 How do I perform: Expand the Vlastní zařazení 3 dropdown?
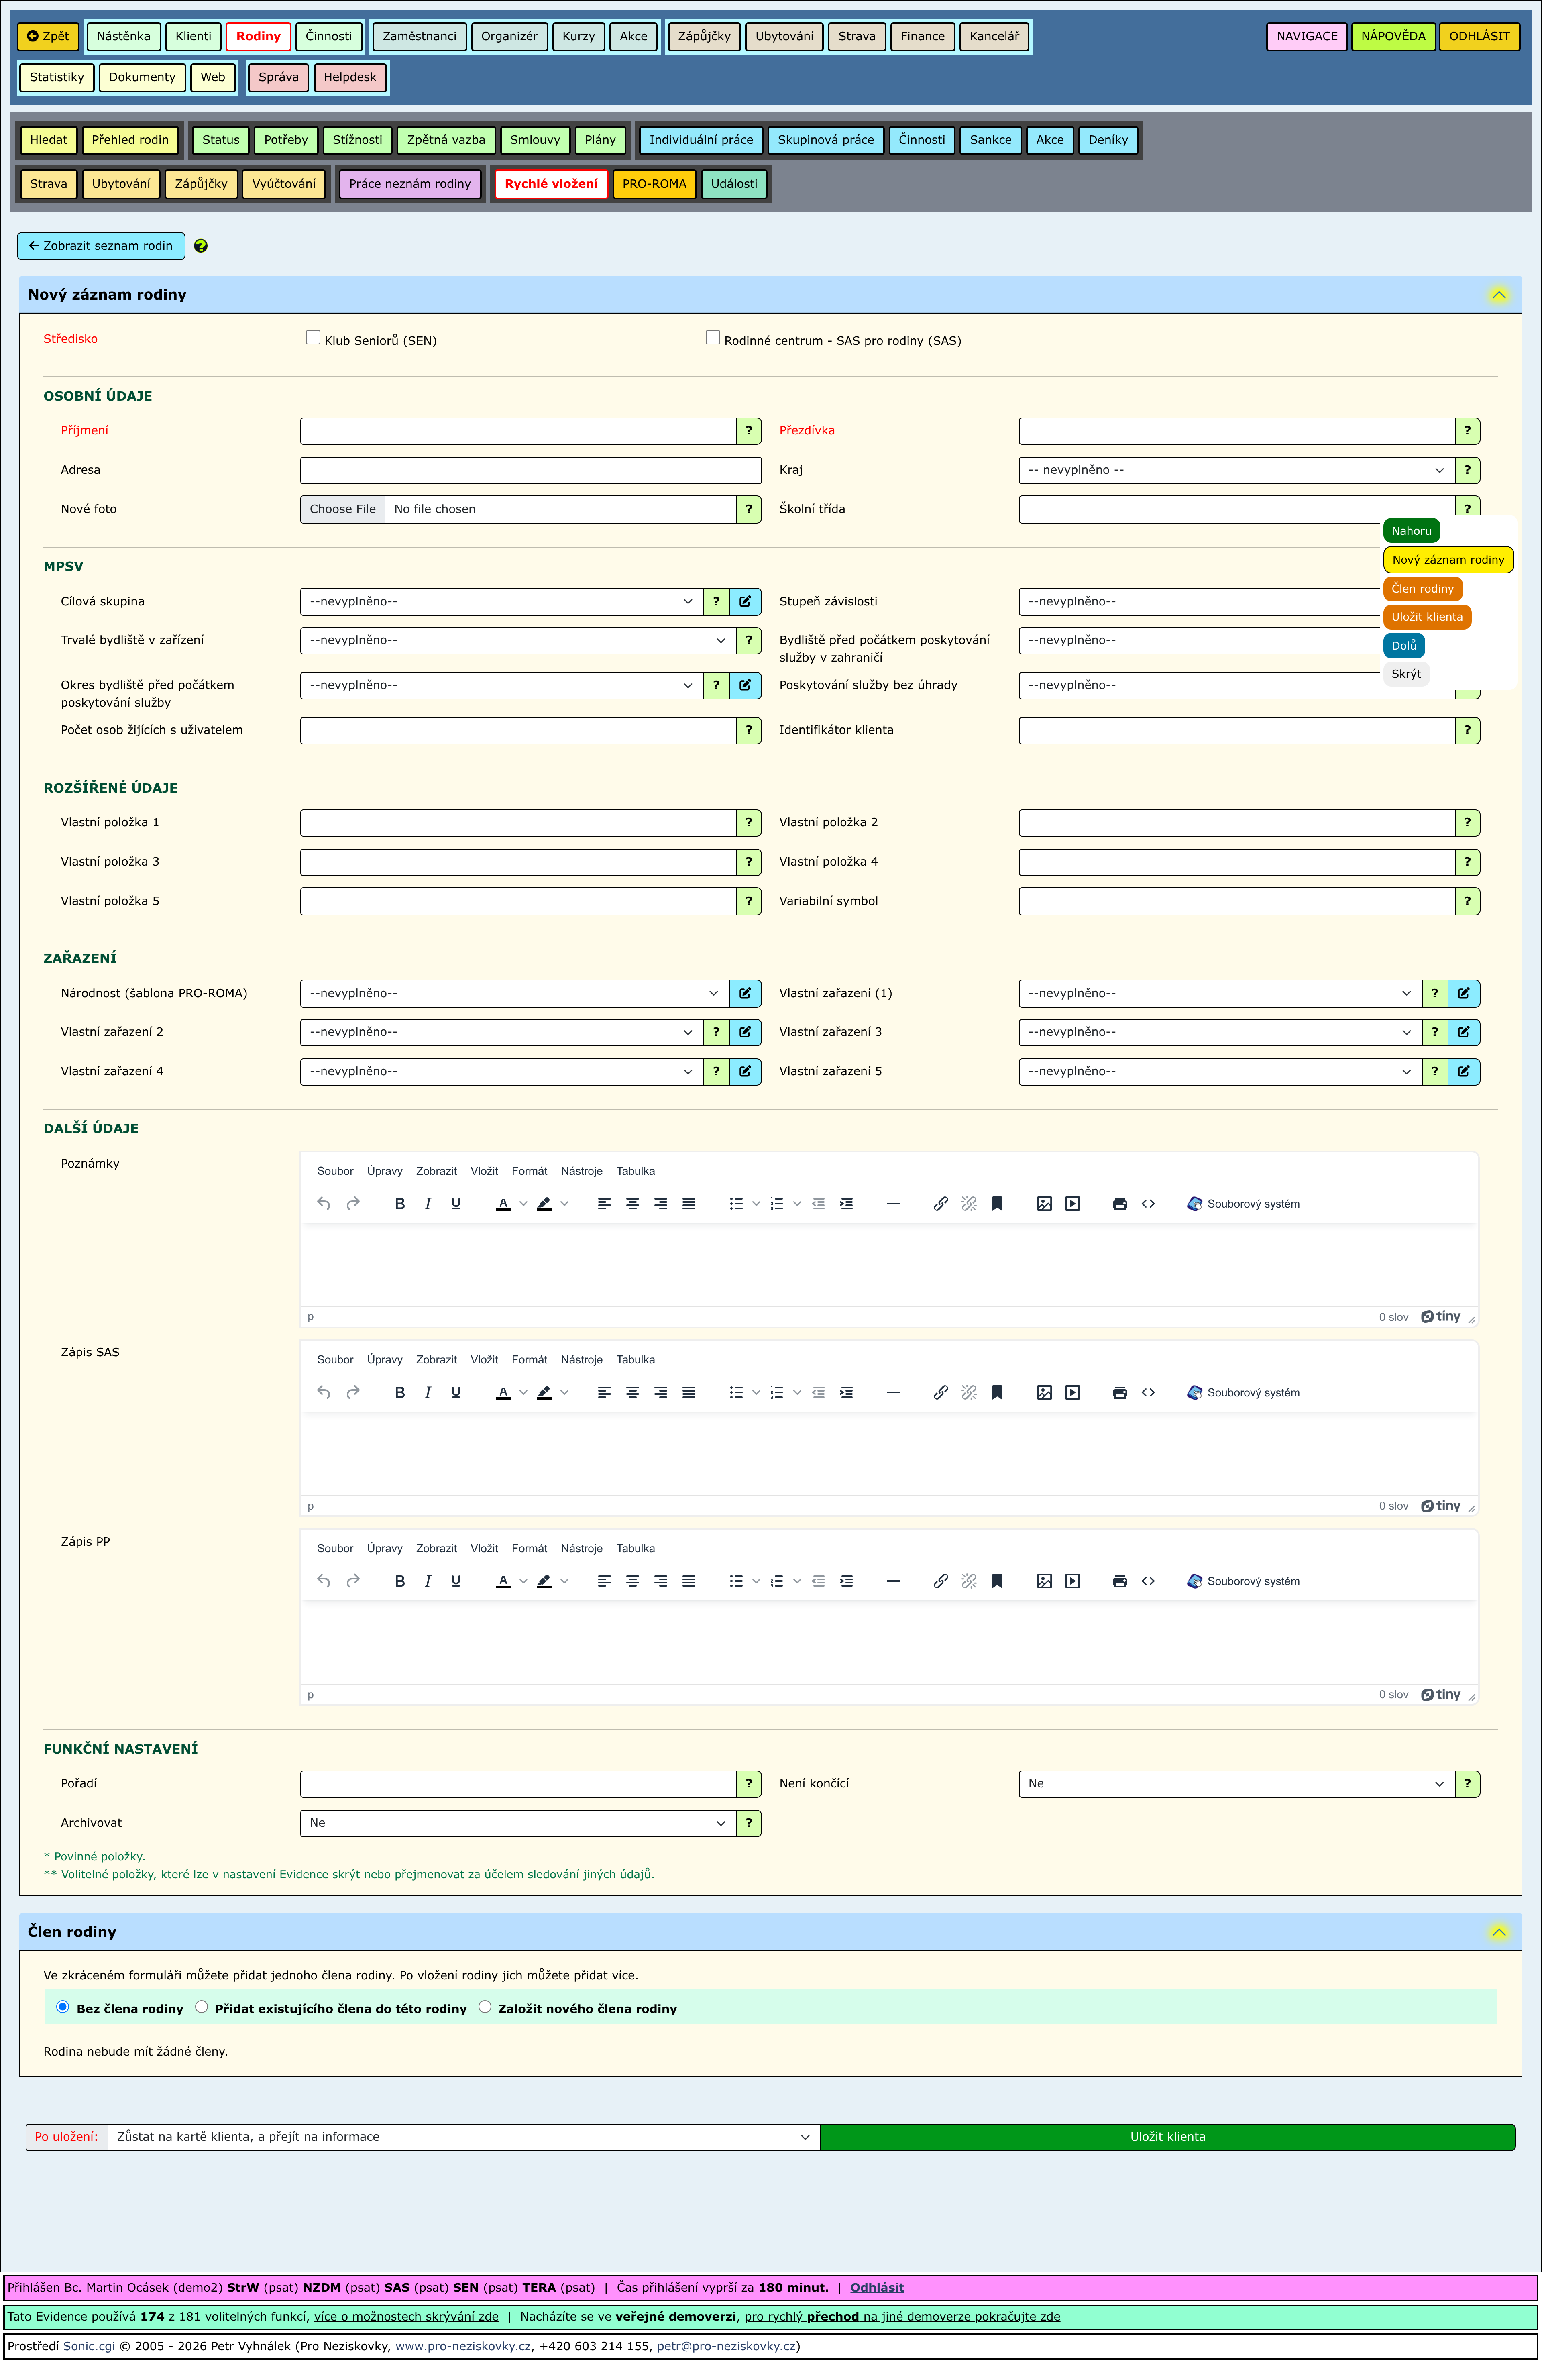[x=1220, y=1033]
